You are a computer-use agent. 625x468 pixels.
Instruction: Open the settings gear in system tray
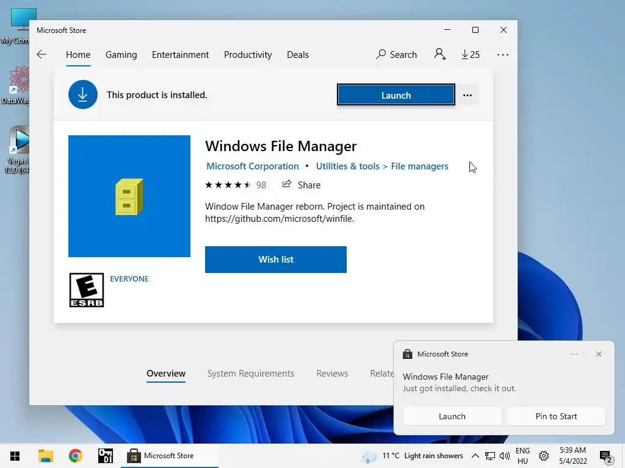(x=544, y=456)
